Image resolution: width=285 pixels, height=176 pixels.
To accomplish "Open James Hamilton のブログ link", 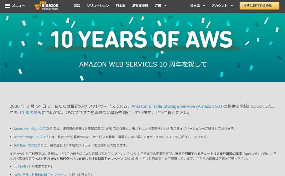I will tap(33, 129).
